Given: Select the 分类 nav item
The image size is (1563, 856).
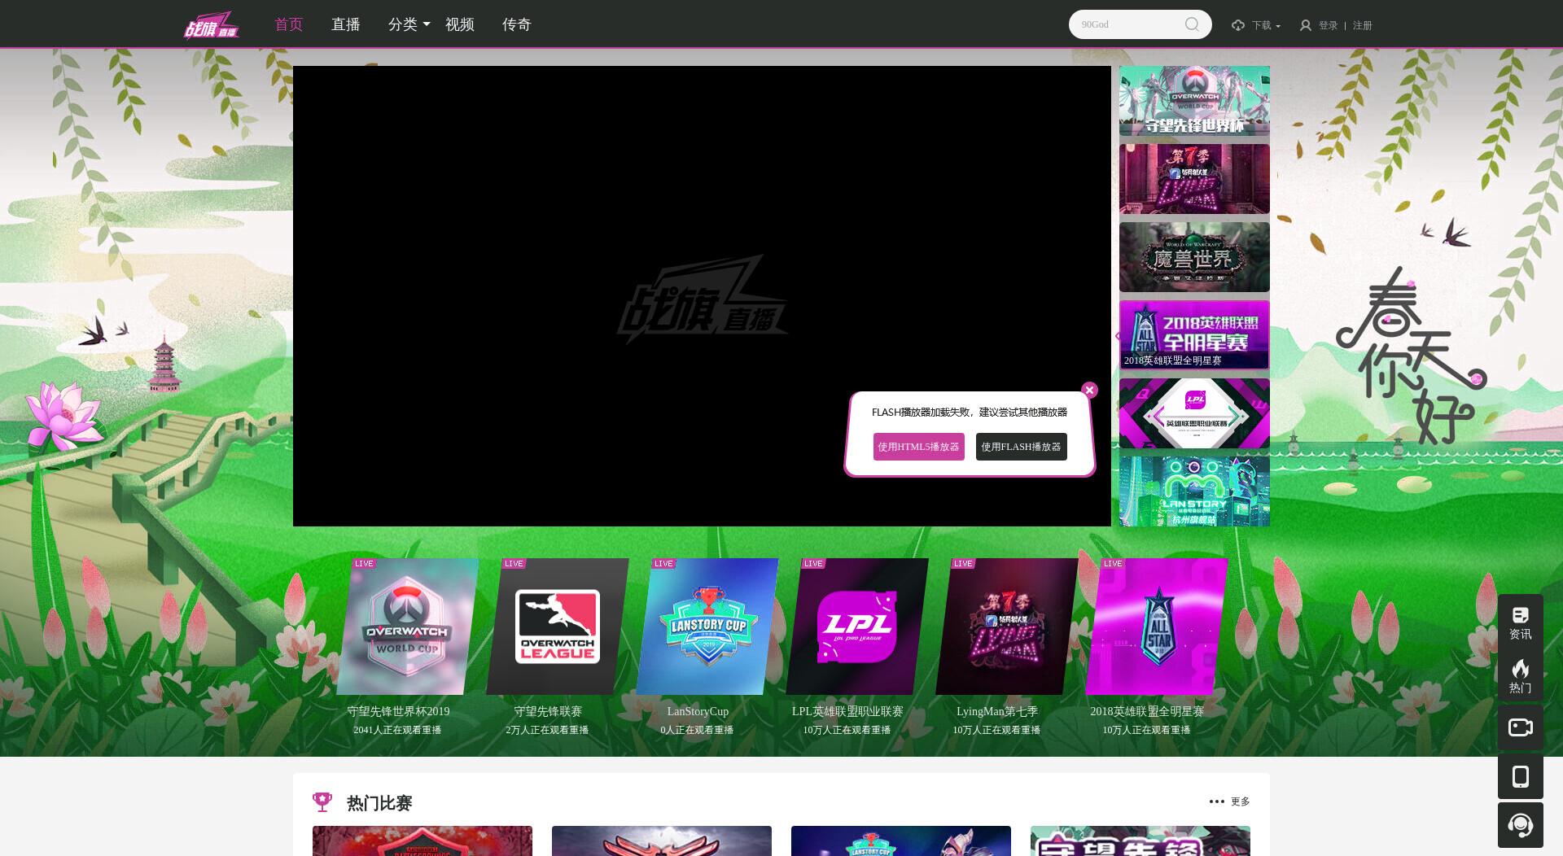Looking at the screenshot, I should coord(403,24).
